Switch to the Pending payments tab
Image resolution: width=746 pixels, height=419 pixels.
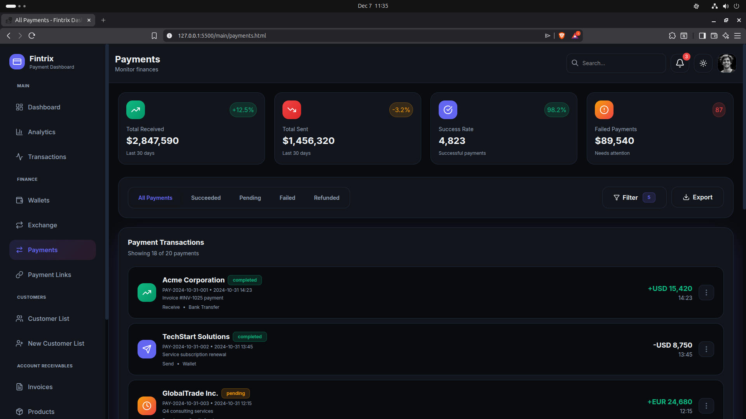250,197
